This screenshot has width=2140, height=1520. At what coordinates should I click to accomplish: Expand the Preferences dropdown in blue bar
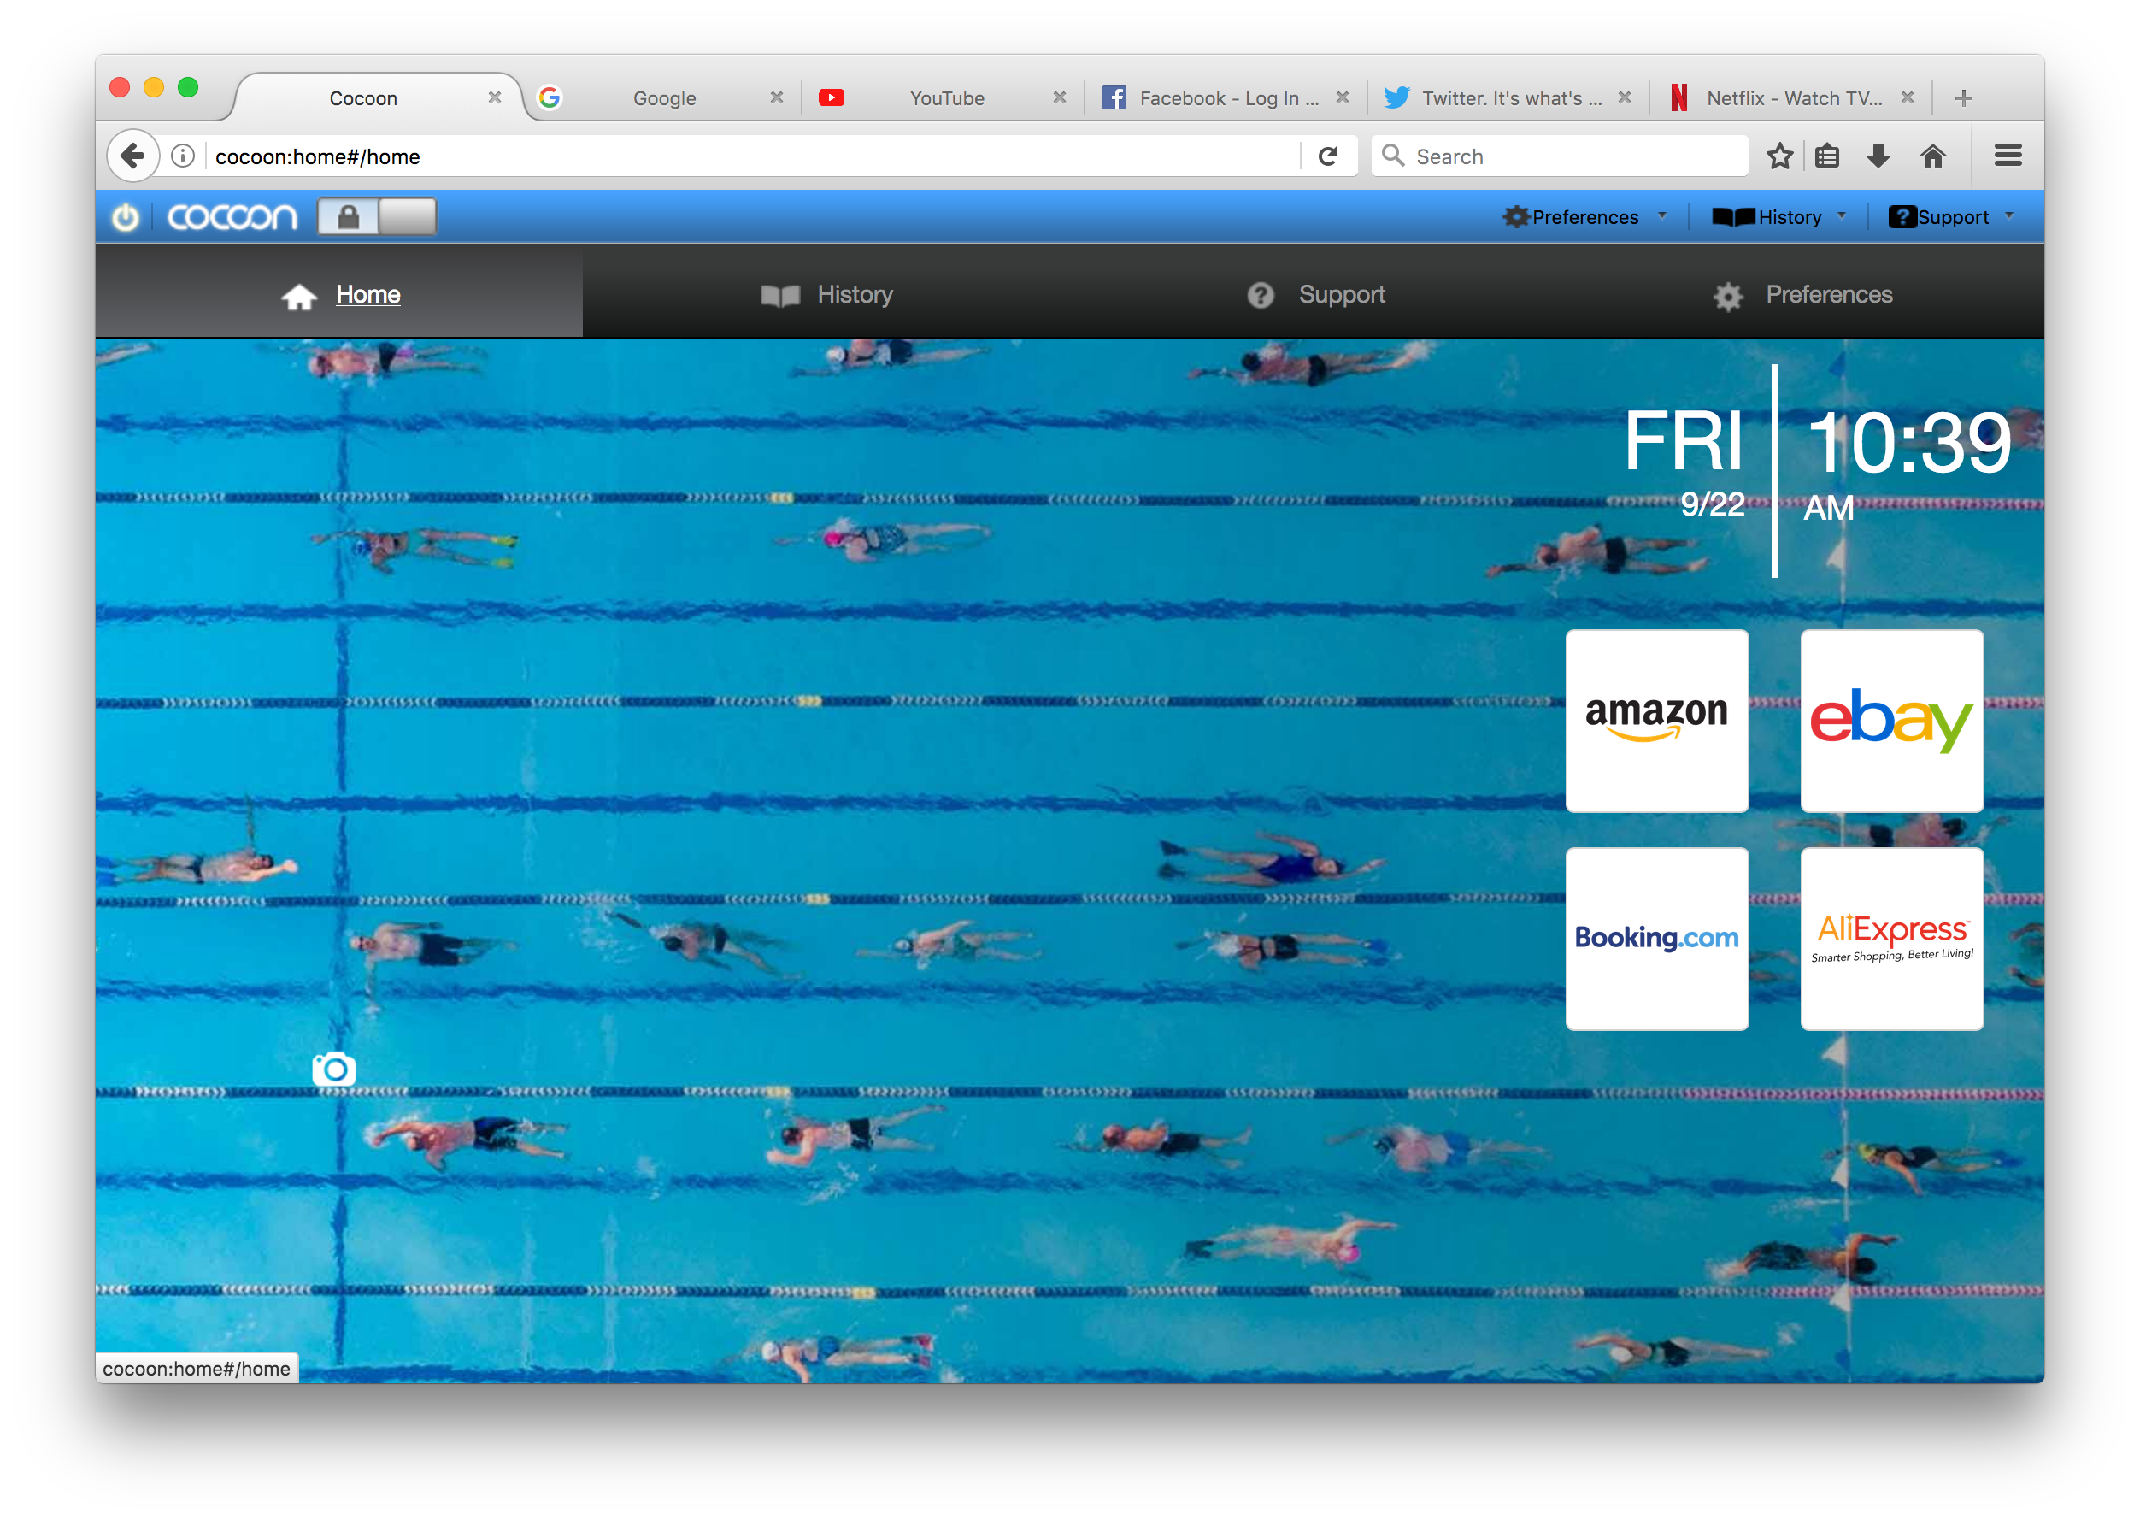(1585, 217)
